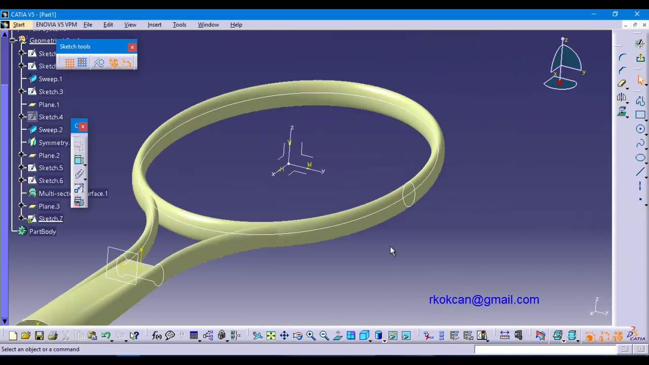
Task: Click the Corner tool icon
Action: tap(622, 57)
